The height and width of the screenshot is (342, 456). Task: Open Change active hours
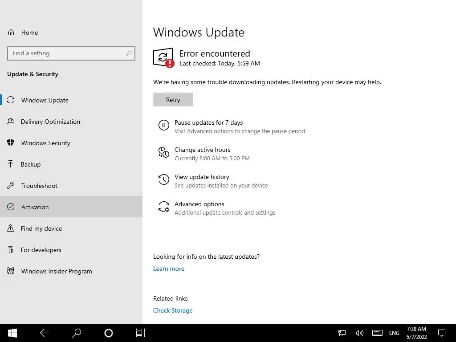pyautogui.click(x=203, y=150)
